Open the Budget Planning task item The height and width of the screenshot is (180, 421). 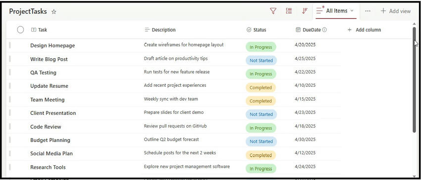point(50,140)
